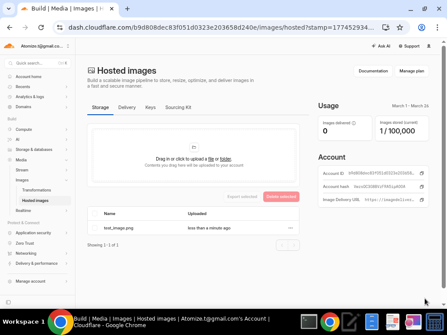Screen dimensions: 447x335
Task: Open the Documentation page
Action: tap(373, 71)
